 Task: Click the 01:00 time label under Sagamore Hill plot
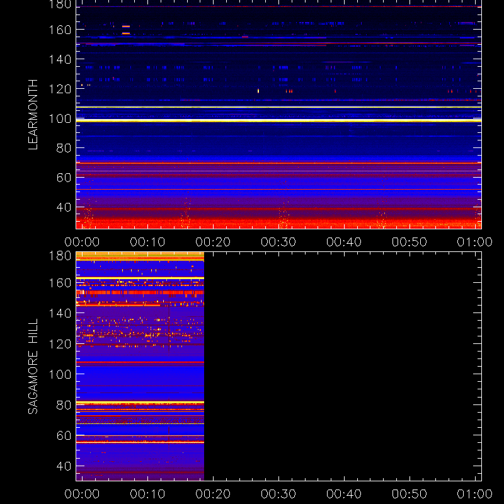(475, 494)
